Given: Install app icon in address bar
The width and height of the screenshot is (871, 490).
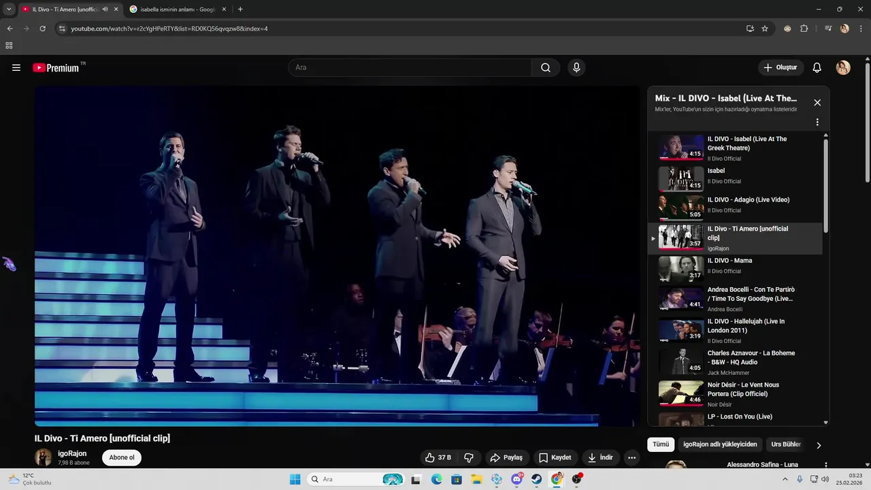Looking at the screenshot, I should coord(750,29).
